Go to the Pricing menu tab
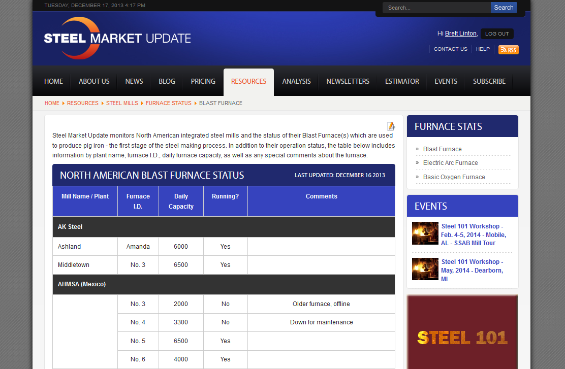The height and width of the screenshot is (369, 565). [x=203, y=81]
